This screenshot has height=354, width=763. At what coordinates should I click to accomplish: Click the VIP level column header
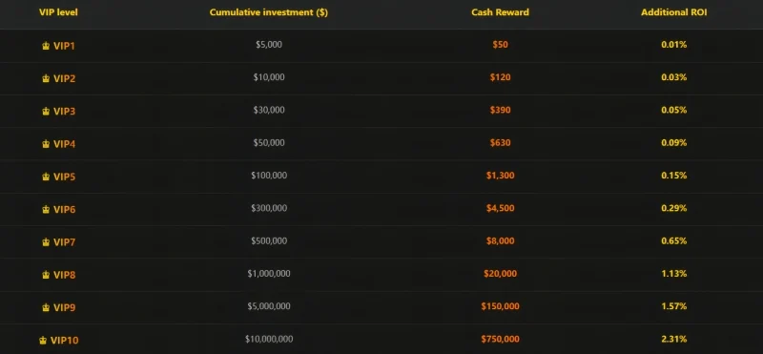[x=58, y=12]
